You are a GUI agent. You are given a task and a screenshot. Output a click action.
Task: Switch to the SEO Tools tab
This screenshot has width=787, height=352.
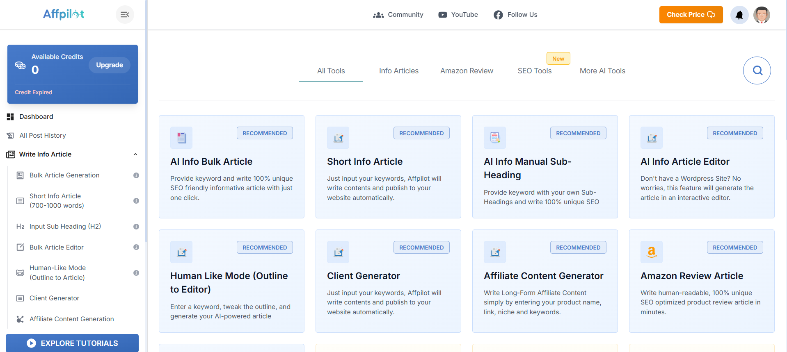pyautogui.click(x=534, y=71)
